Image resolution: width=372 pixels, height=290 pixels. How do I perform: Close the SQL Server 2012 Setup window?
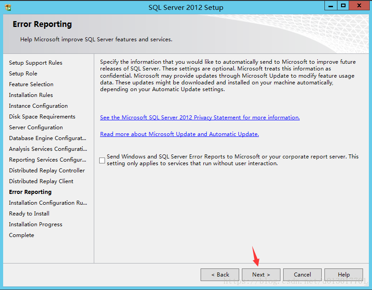(359, 6)
